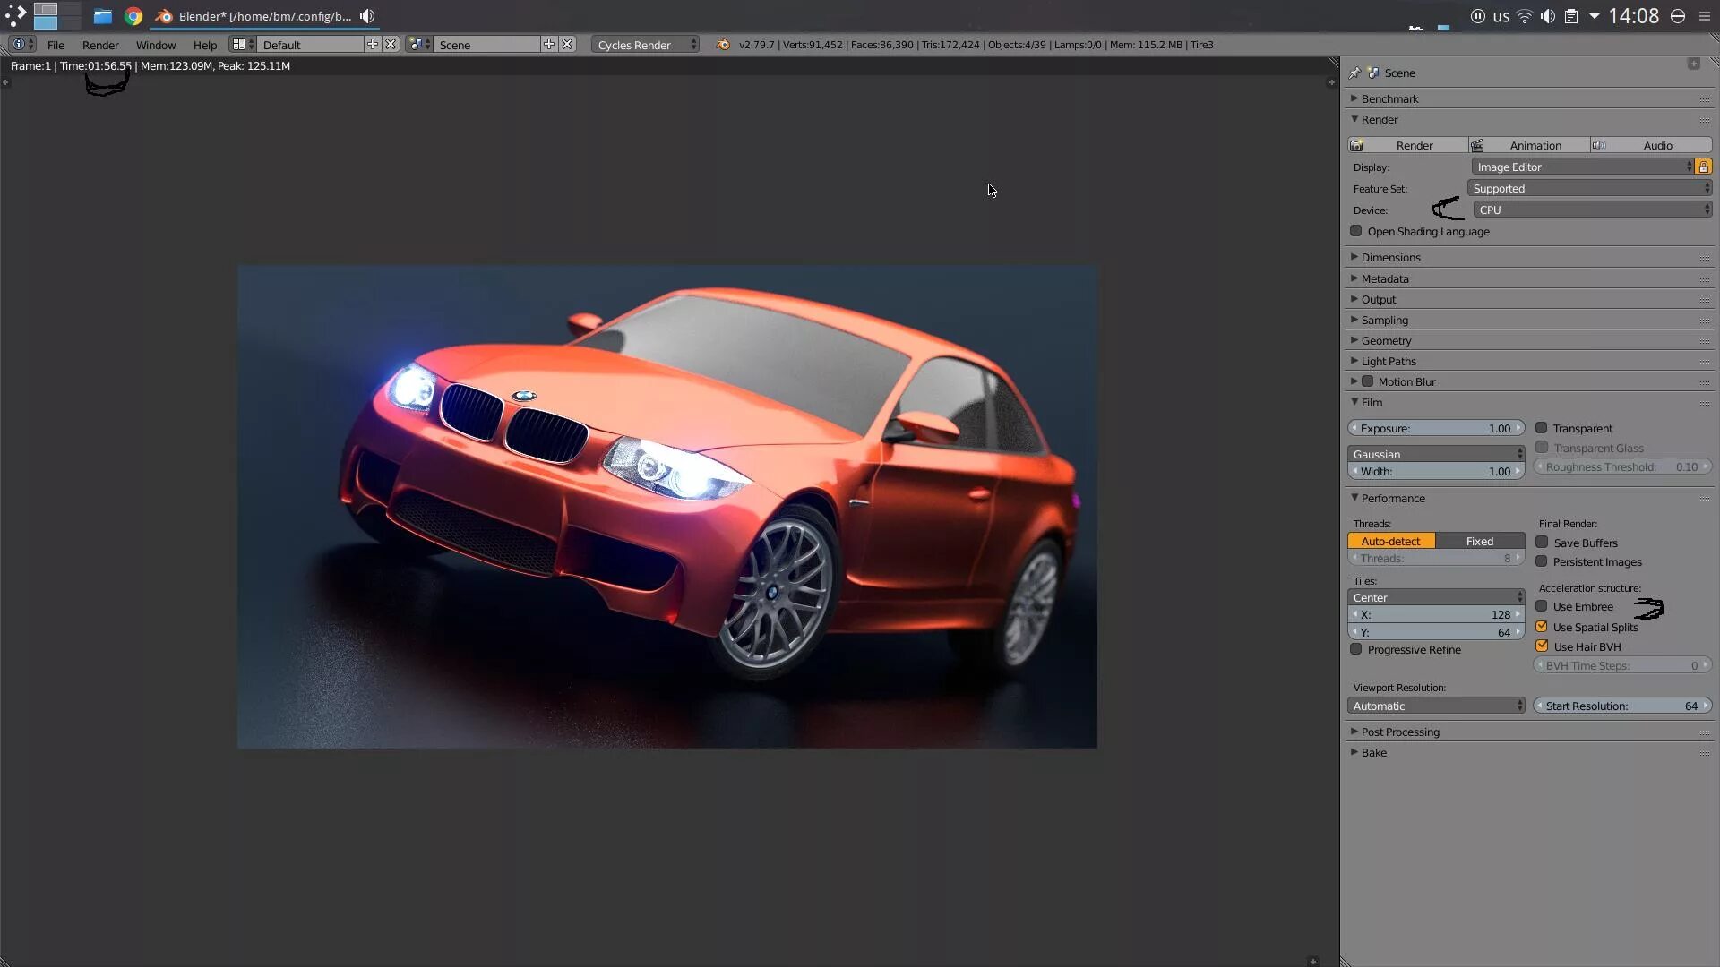Open the file manager from the taskbar
This screenshot has width=1720, height=967.
[103, 16]
